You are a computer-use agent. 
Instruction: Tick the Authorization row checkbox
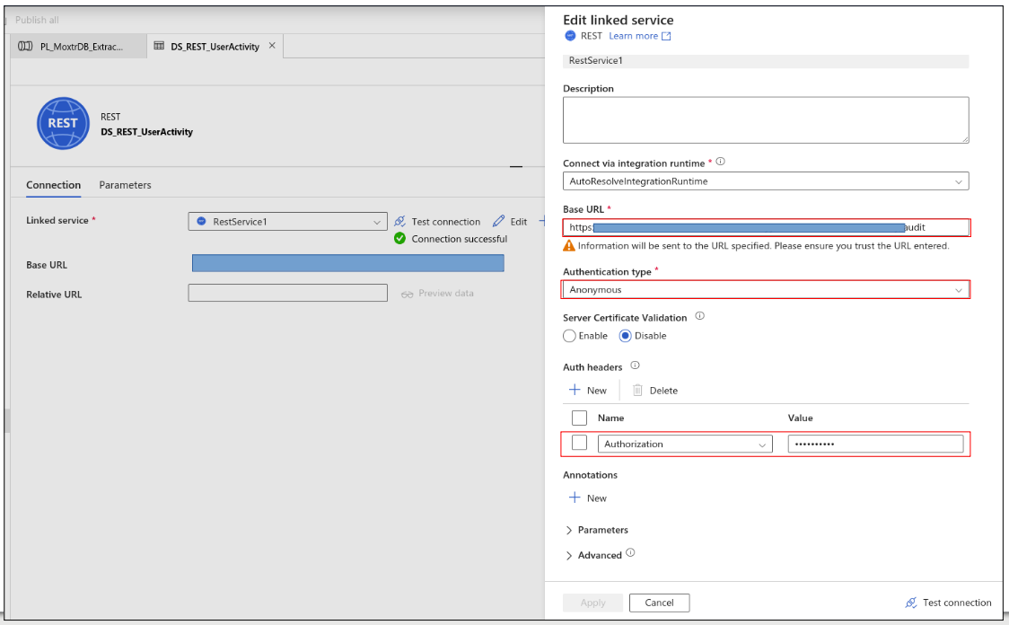pos(579,443)
